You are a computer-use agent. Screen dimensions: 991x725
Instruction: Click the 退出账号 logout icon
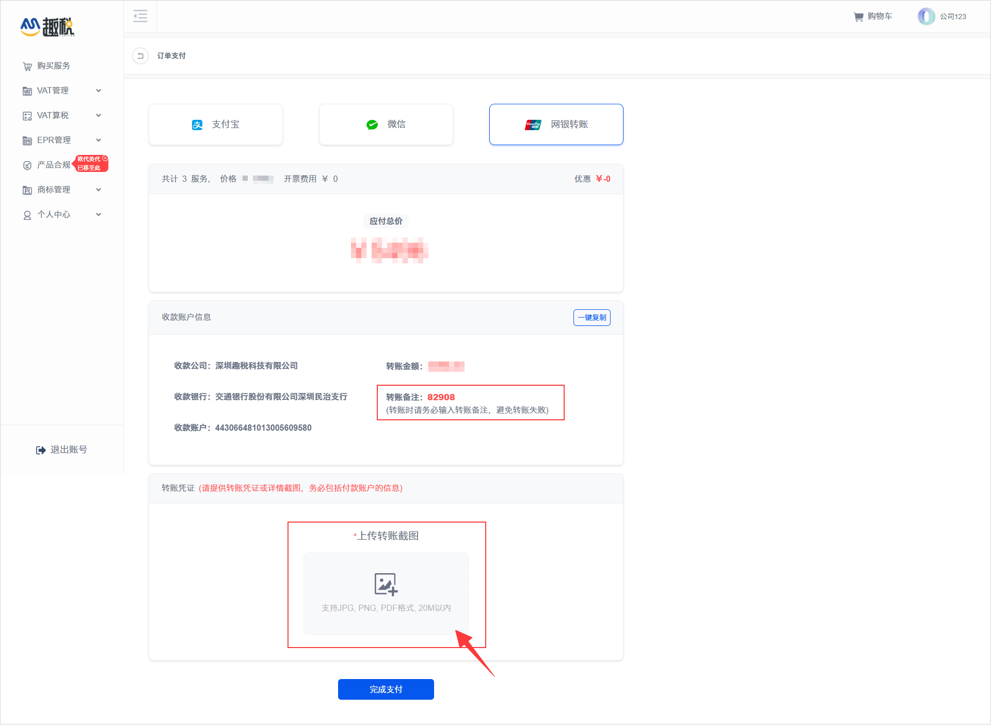[41, 450]
